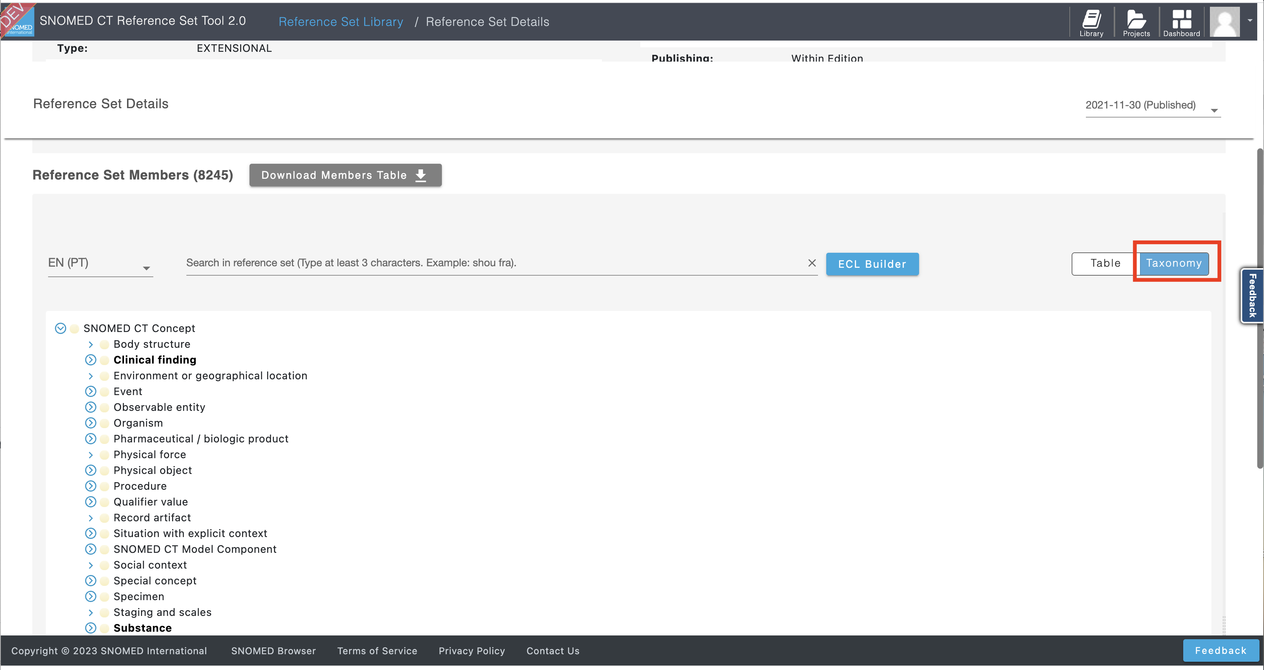Collapse the SNOMED CT Concept root node
This screenshot has width=1264, height=670.
pos(60,328)
